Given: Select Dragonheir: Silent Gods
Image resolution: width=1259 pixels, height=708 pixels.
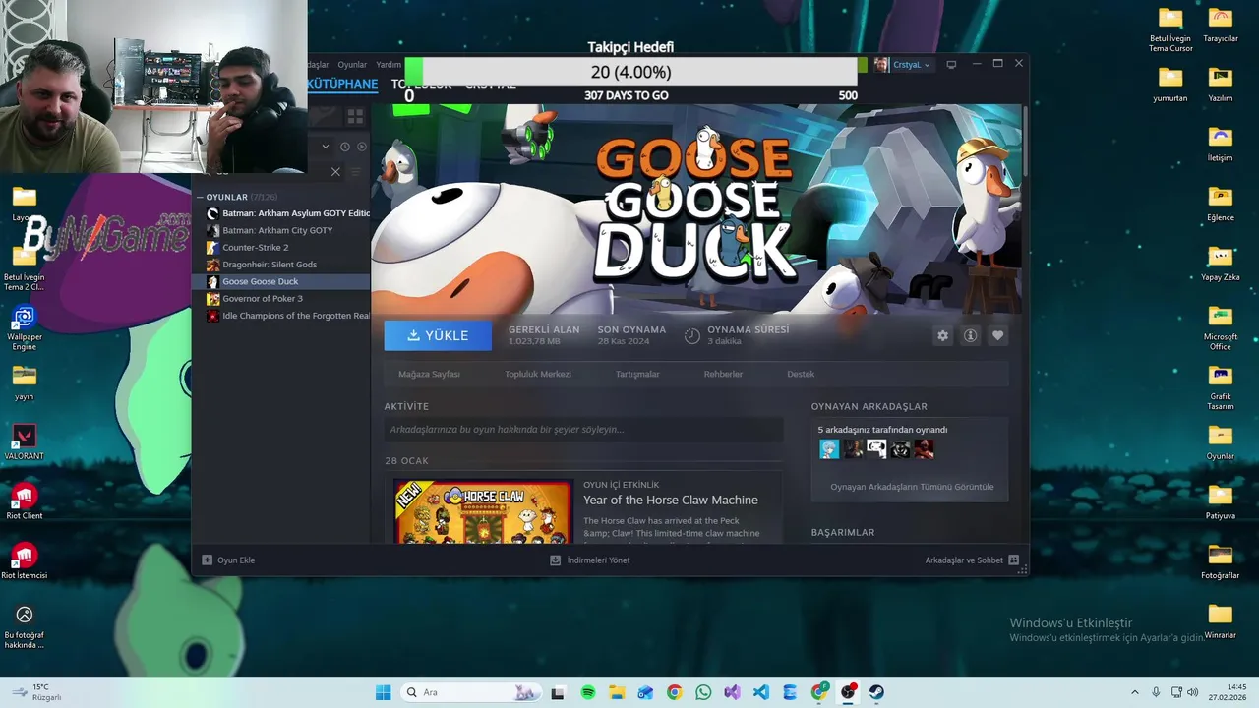Looking at the screenshot, I should 281,265.
